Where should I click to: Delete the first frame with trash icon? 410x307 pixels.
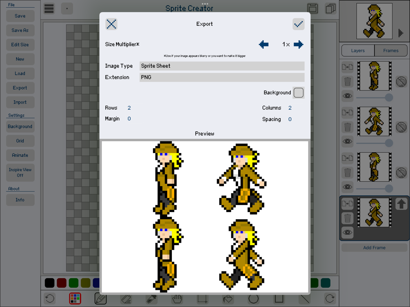[x=348, y=82]
